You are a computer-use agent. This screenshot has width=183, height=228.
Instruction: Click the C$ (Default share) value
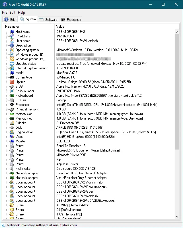click(68, 210)
